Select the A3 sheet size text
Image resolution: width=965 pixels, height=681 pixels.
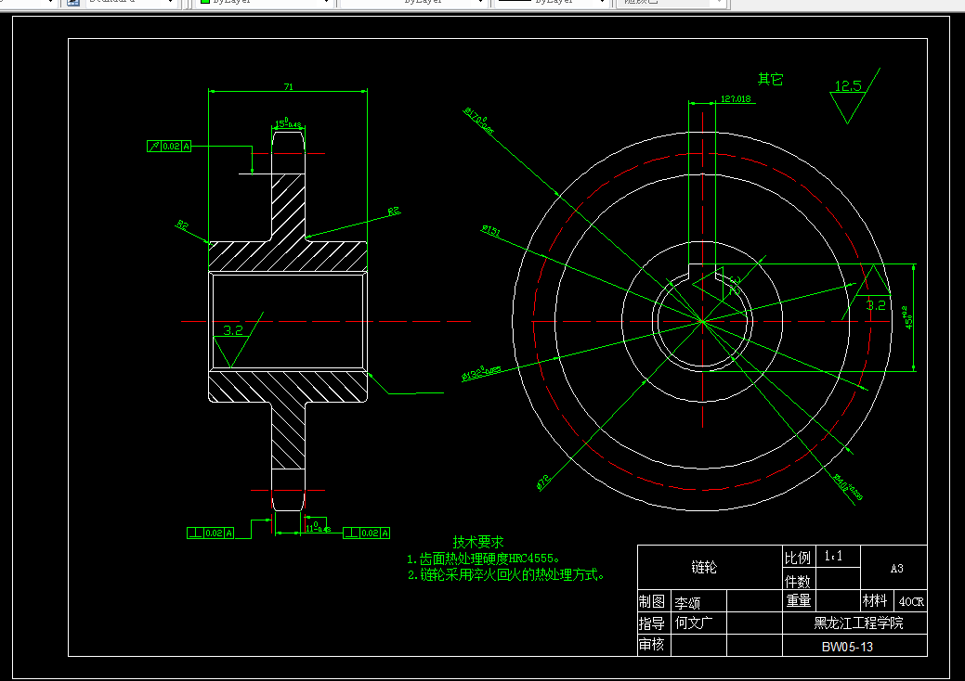pos(896,569)
